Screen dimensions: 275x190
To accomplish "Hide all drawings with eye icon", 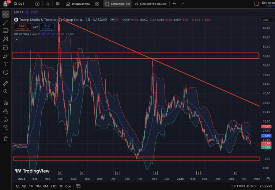I will pyautogui.click(x=5, y=127).
